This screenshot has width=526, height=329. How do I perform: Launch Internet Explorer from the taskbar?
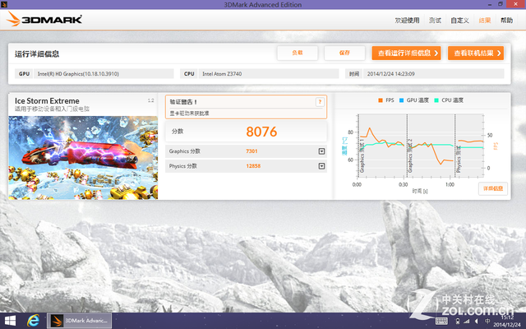pyautogui.click(x=33, y=321)
